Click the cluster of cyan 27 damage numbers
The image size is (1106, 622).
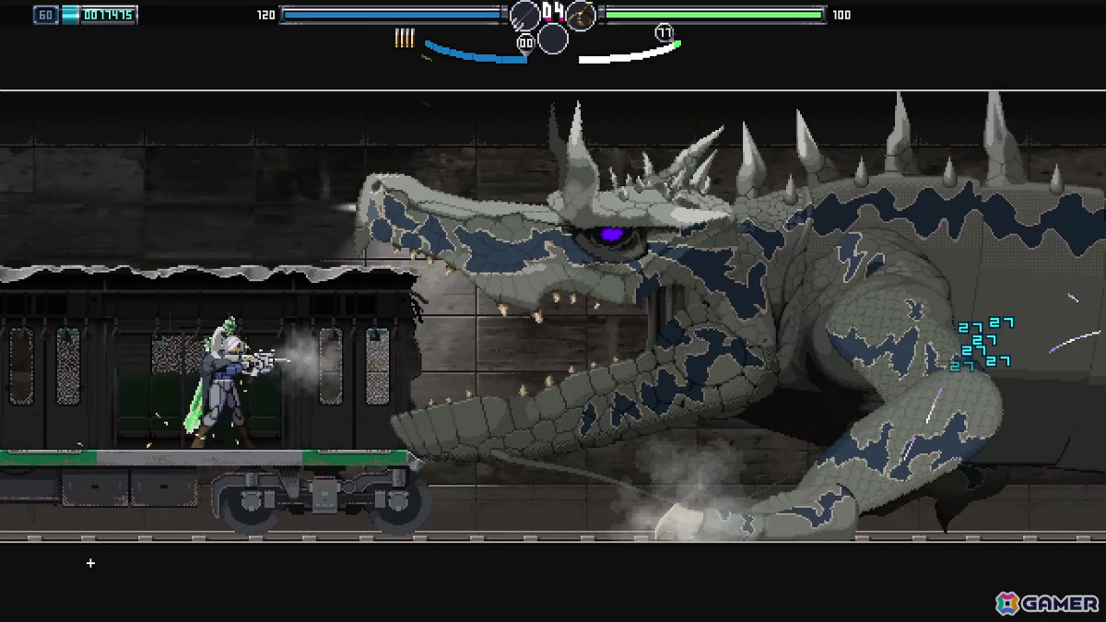(981, 343)
